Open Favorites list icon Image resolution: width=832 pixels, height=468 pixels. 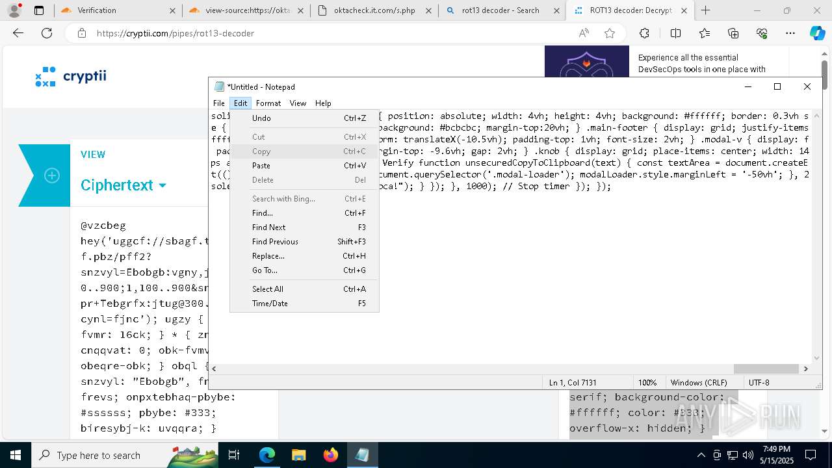click(x=705, y=33)
